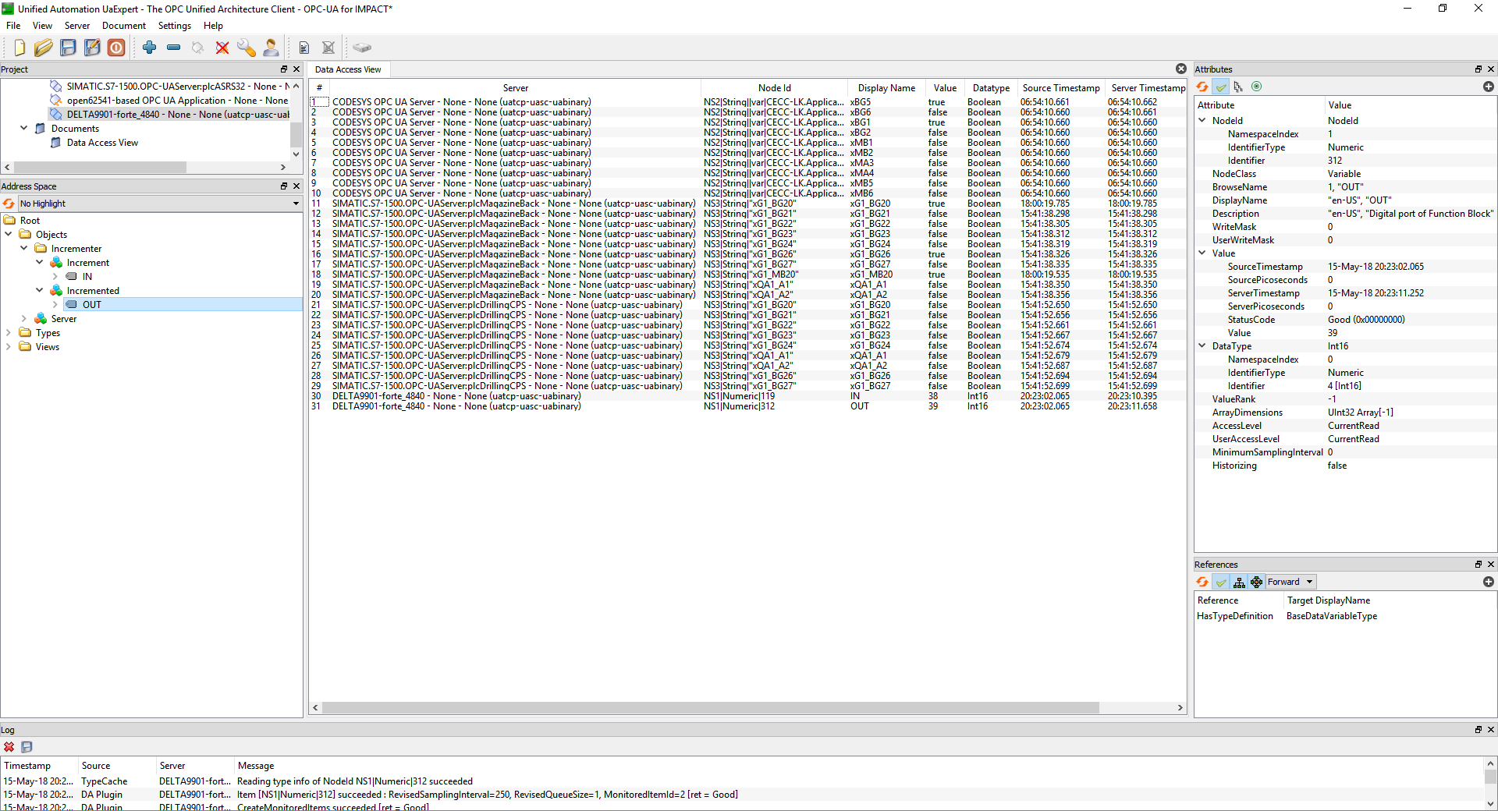Collapse the Objects tree node

9,234
